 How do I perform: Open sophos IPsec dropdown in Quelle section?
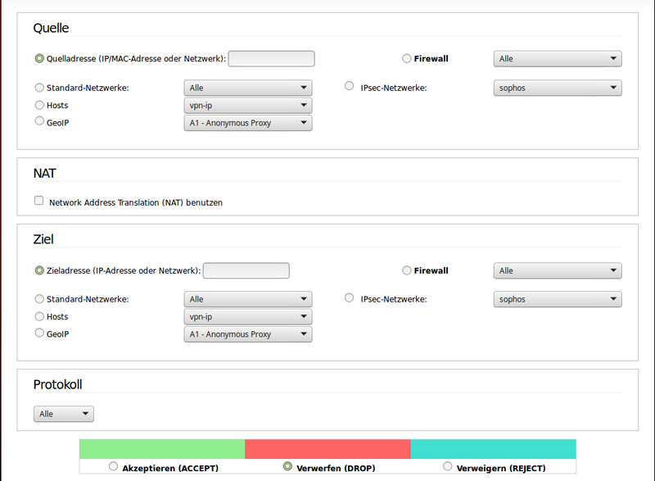[x=557, y=88]
